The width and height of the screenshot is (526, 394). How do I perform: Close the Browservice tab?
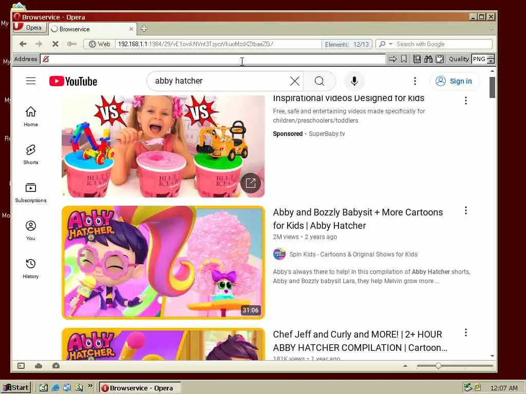point(131,29)
